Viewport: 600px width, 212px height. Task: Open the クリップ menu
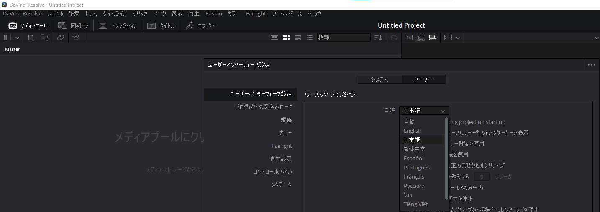pos(140,13)
